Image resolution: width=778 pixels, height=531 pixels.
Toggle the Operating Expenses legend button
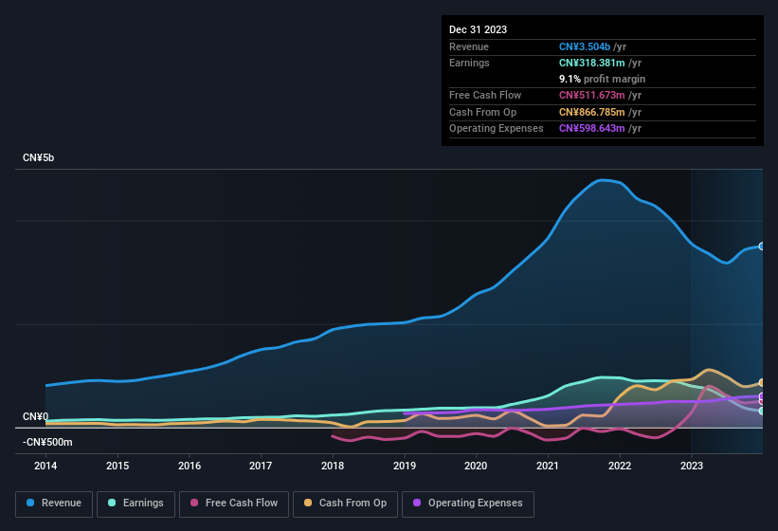[467, 504]
